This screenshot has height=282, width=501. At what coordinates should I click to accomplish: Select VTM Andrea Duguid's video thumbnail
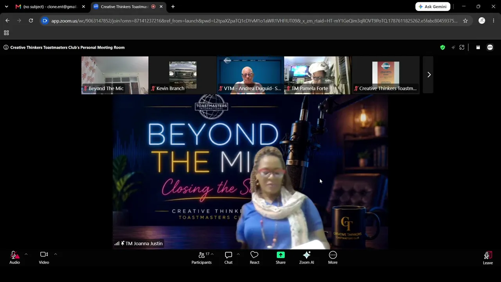click(x=250, y=75)
